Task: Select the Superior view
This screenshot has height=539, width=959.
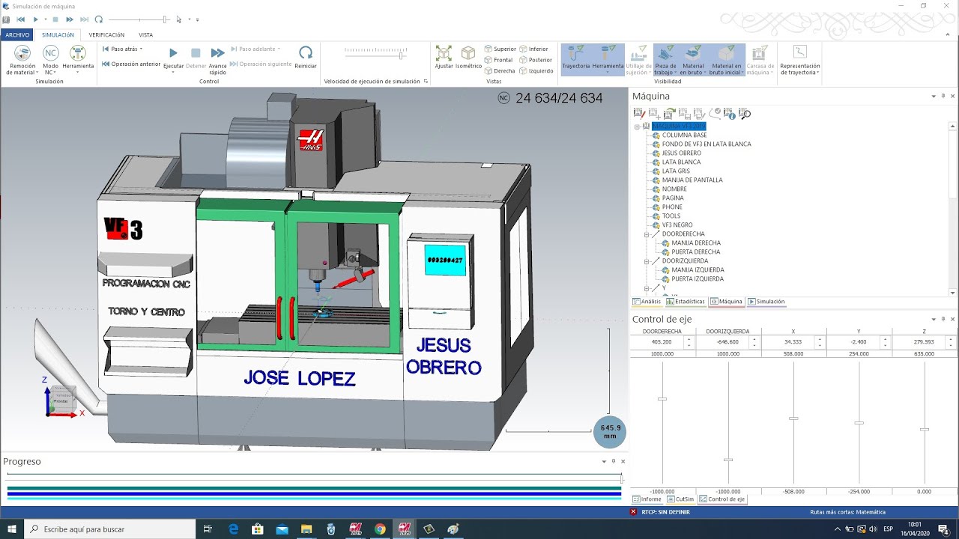Action: 500,49
